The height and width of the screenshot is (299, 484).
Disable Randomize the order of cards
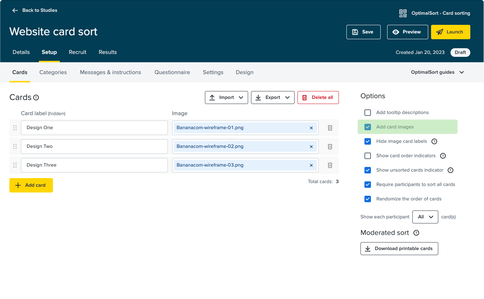pos(368,199)
